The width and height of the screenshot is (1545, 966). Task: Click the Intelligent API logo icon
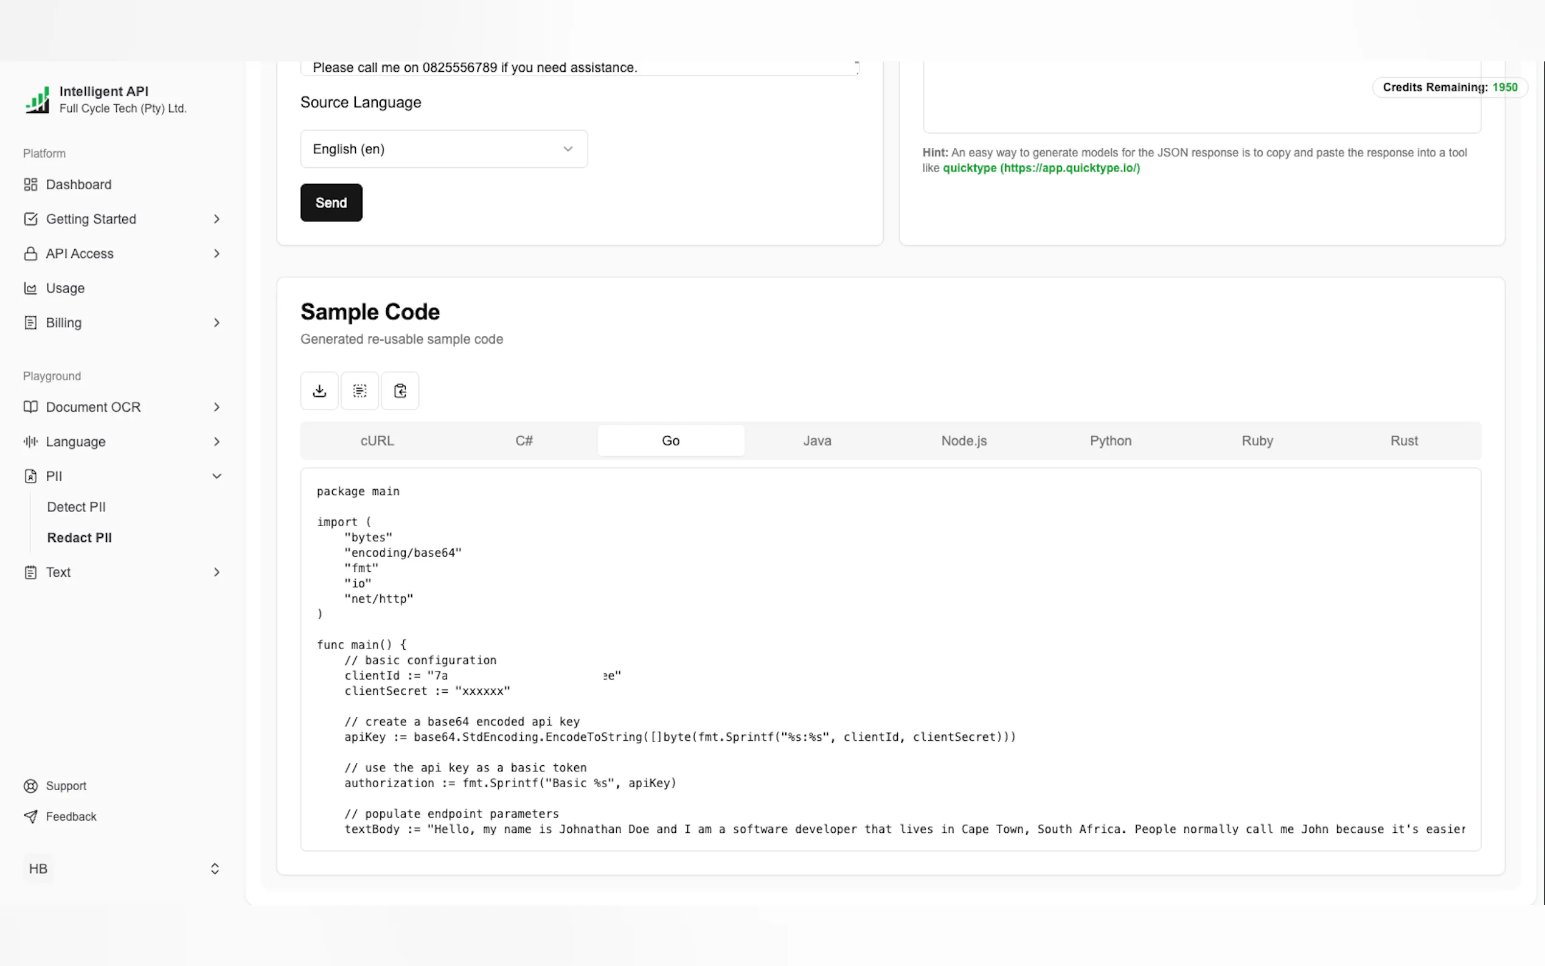(37, 100)
